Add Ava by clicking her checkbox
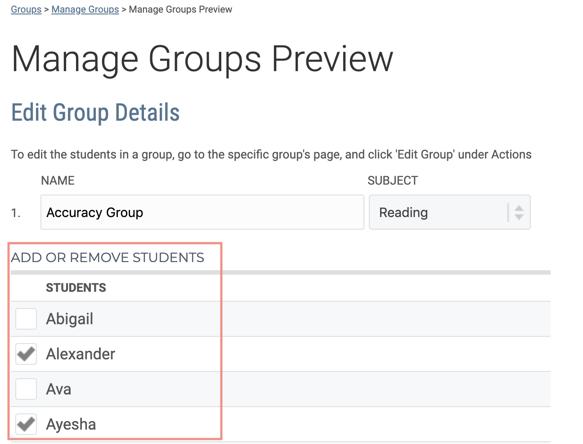The image size is (583, 444). pyautogui.click(x=26, y=389)
